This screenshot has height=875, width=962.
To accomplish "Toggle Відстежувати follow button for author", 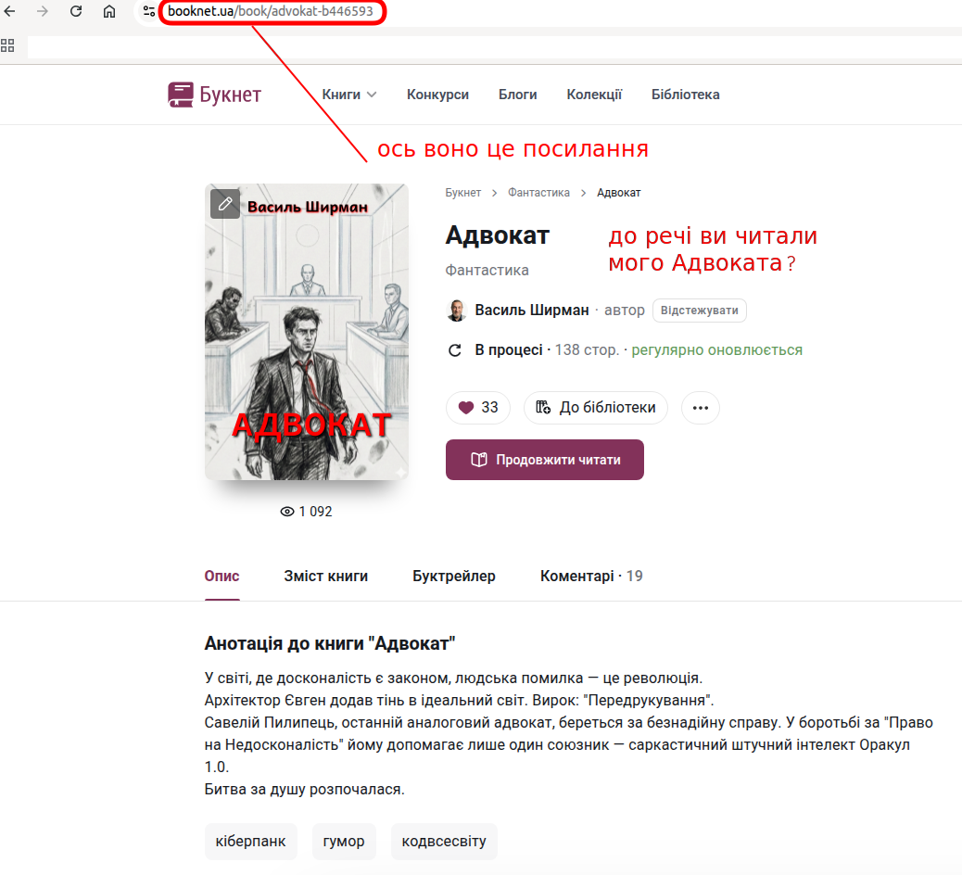I will pos(700,311).
